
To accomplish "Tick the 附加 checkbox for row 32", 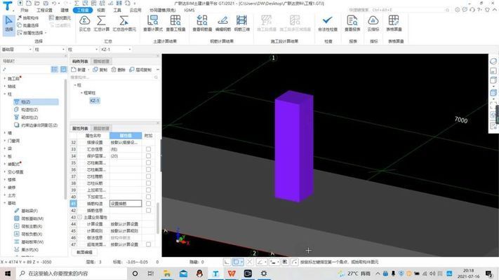I will click(148, 142).
